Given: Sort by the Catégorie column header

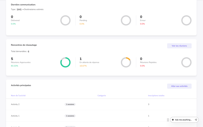Looking at the screenshot, I should point(101,95).
